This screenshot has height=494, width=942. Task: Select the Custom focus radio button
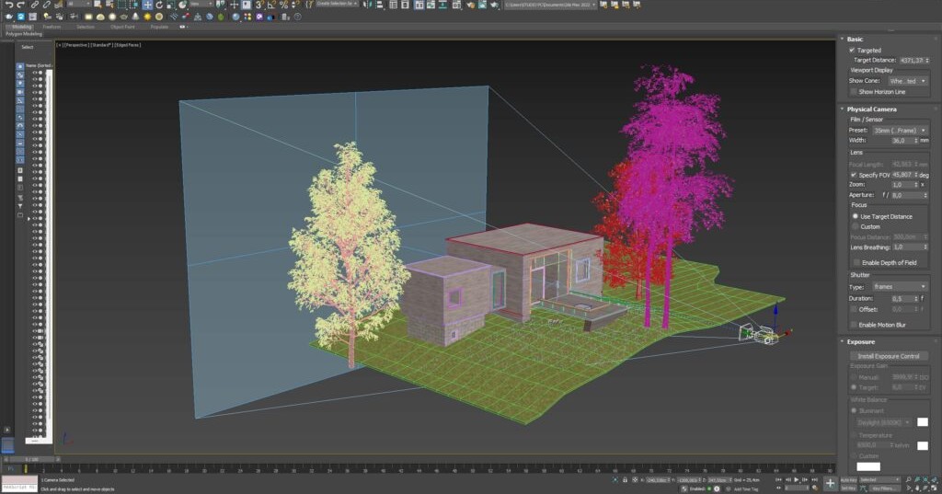click(x=855, y=226)
